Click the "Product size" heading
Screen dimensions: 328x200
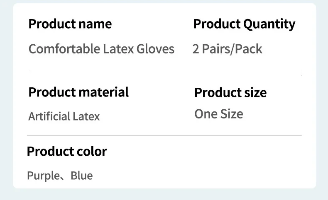[x=230, y=93]
